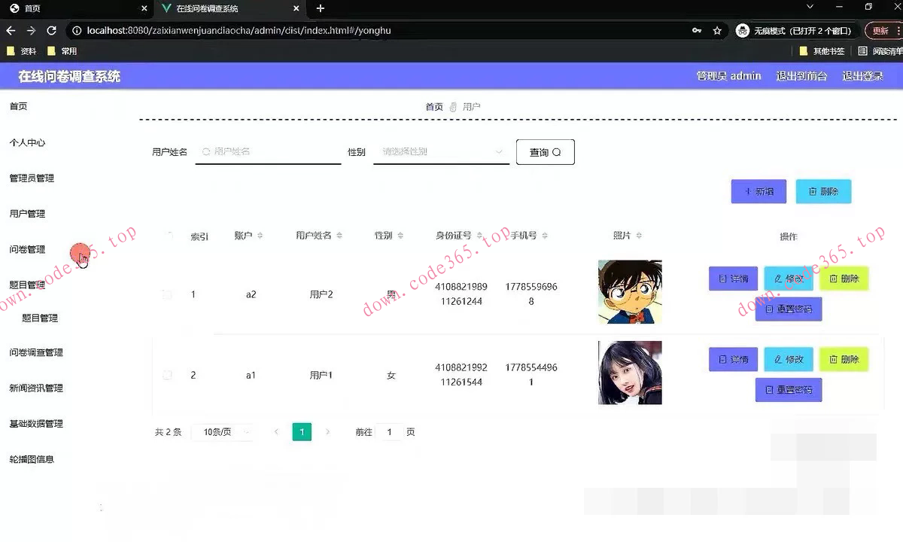Click the bookmark star in the address bar
Screen dimensions: 903x542
(717, 31)
